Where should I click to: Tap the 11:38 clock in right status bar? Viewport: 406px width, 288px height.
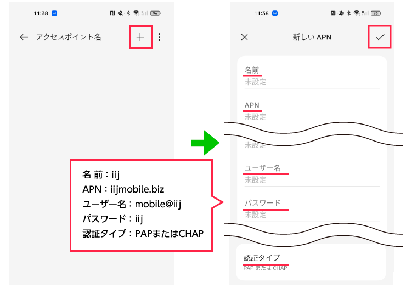click(261, 13)
